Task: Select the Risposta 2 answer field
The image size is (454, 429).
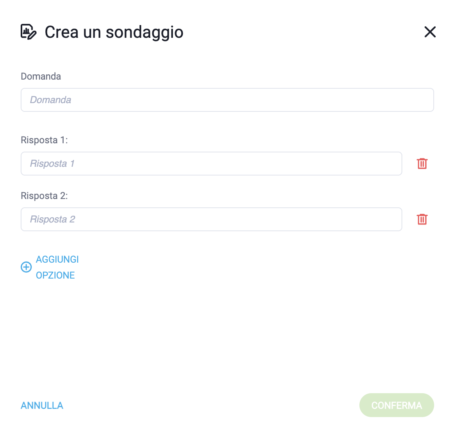Action: click(211, 219)
